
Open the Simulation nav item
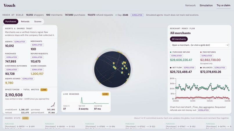pos(206,5)
